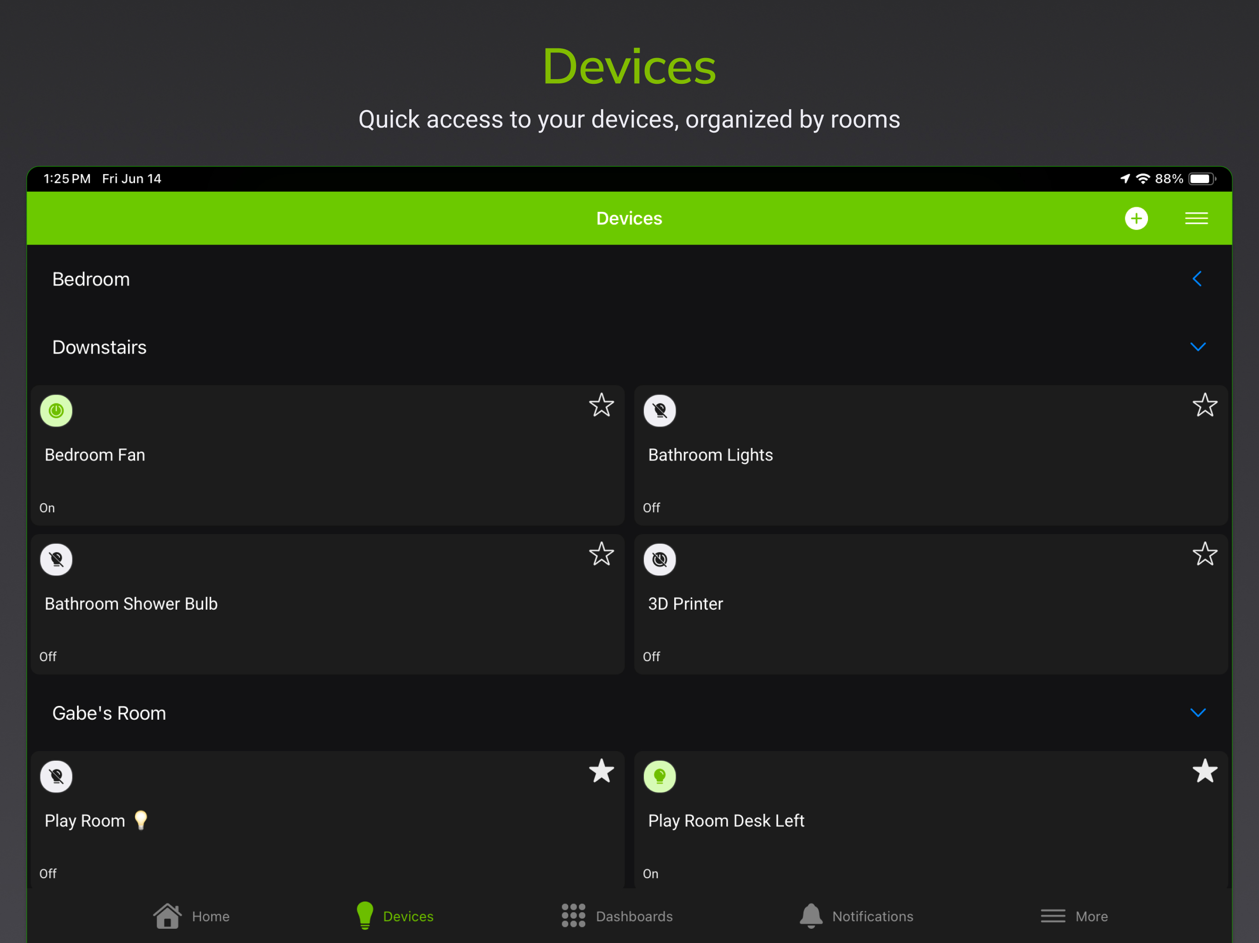The width and height of the screenshot is (1259, 943).
Task: Unfavorite Play Room Desk Left star
Action: pos(1205,771)
